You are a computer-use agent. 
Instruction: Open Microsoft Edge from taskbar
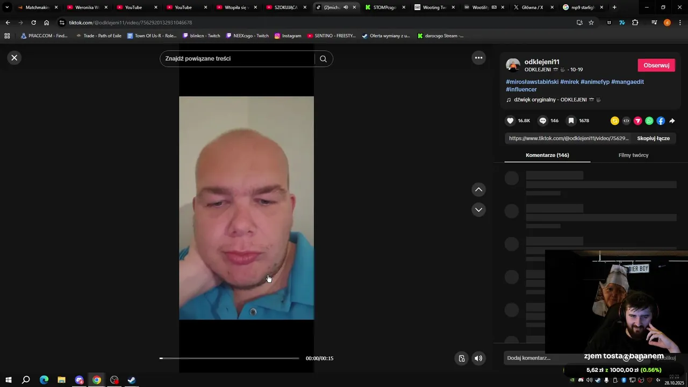click(x=44, y=380)
